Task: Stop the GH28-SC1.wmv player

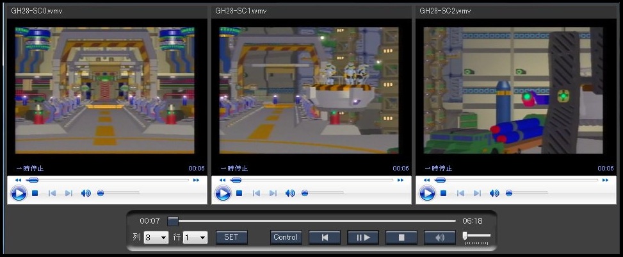Action: click(x=239, y=194)
